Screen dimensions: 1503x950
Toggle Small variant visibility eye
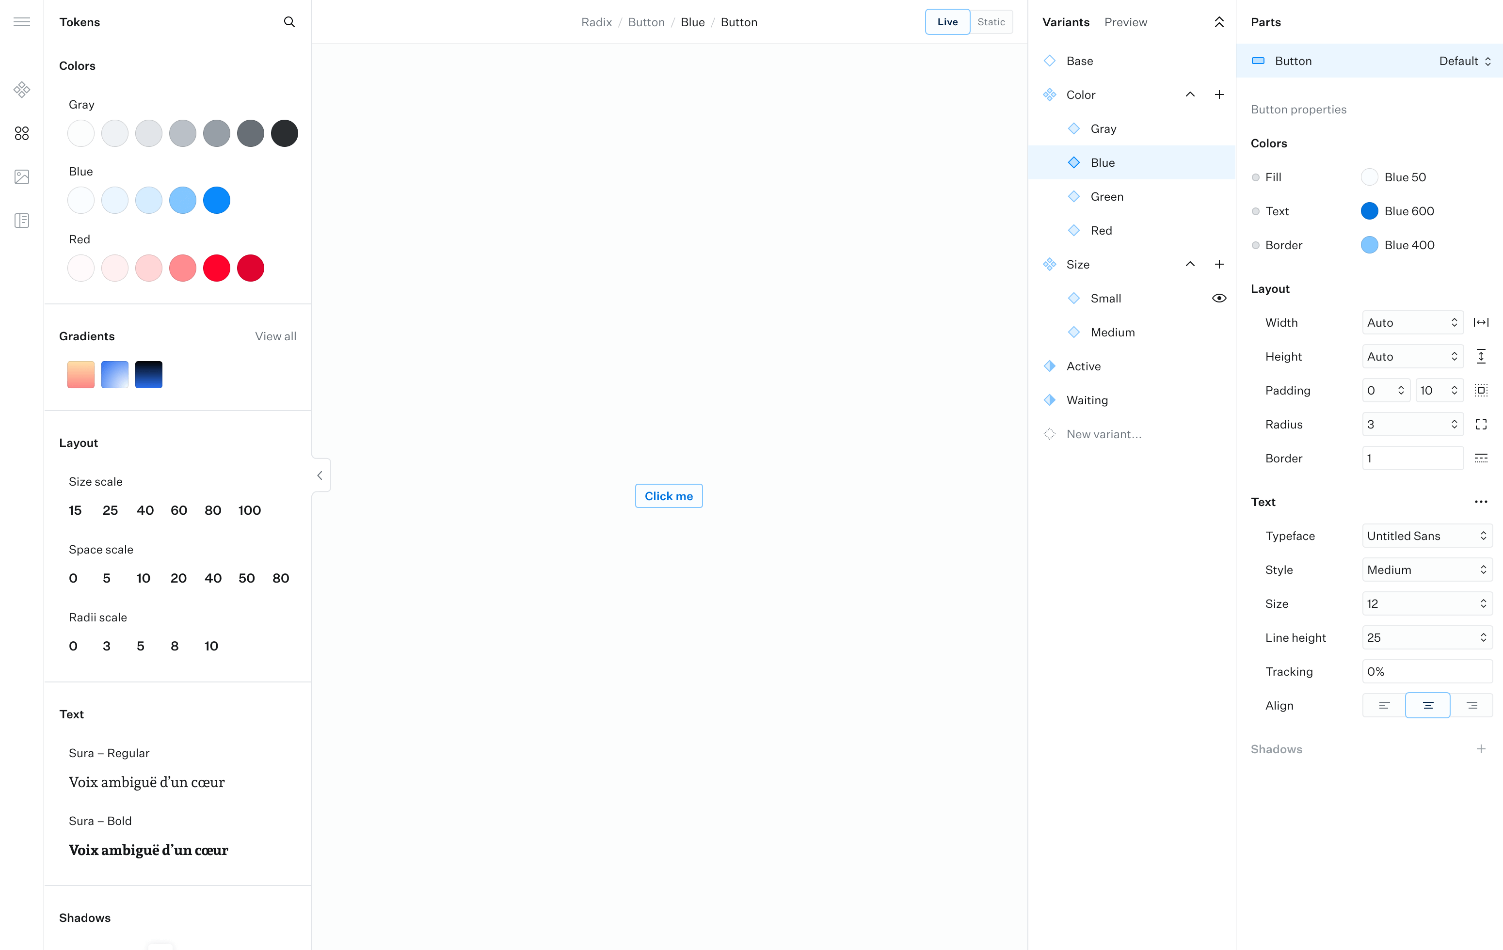[x=1219, y=299]
